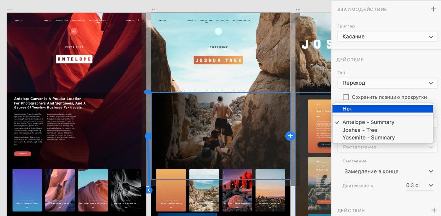Image resolution: width=441 pixels, height=216 pixels.
Task: Click the Длительность label
Action: 358,186
